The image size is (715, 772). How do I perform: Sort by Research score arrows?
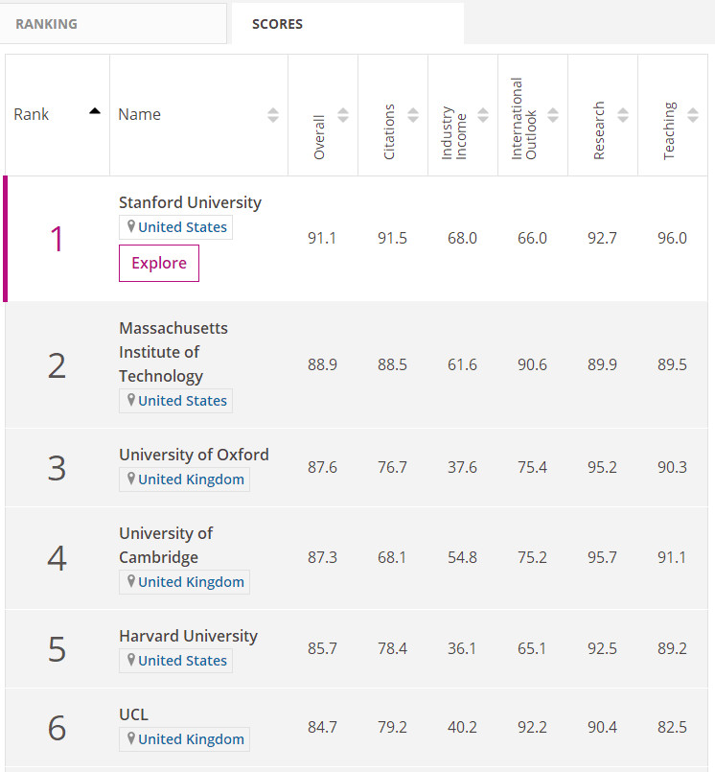click(x=623, y=115)
